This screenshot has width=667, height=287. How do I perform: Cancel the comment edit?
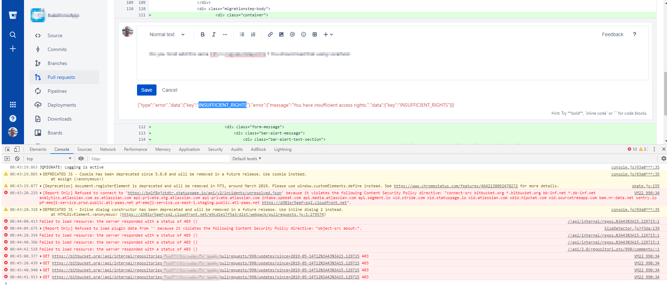click(170, 90)
